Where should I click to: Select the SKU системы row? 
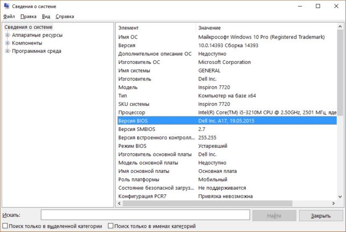coord(227,104)
